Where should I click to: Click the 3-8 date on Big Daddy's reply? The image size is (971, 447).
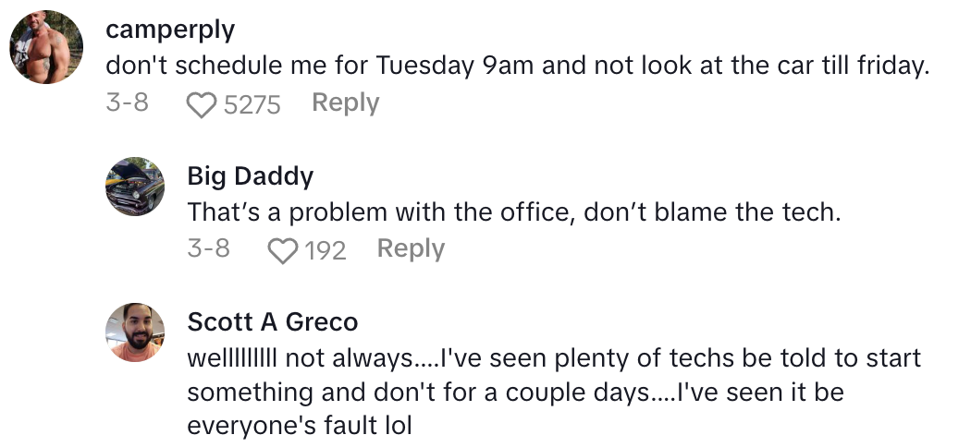click(x=208, y=248)
